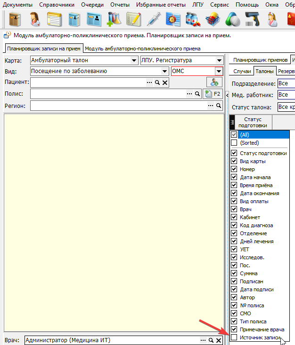
Task: Open the Регион field ellipsis lookup
Action: coord(211,106)
